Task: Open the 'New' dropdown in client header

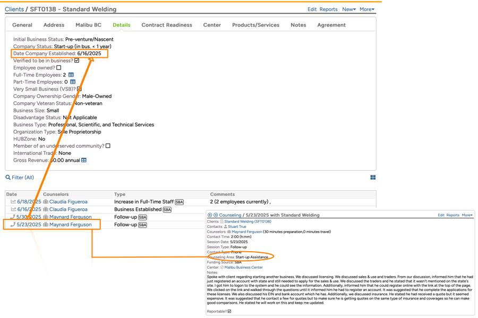Action: (349, 10)
